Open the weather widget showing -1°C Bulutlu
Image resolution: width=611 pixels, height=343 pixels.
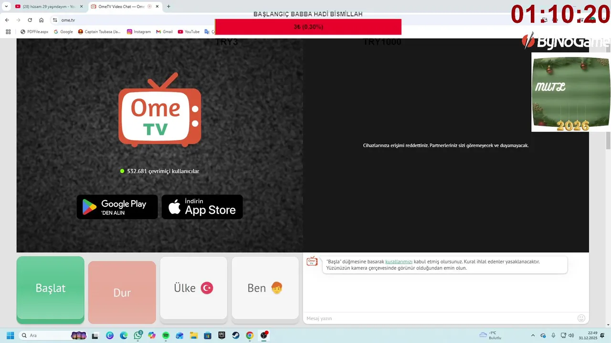(x=490, y=335)
